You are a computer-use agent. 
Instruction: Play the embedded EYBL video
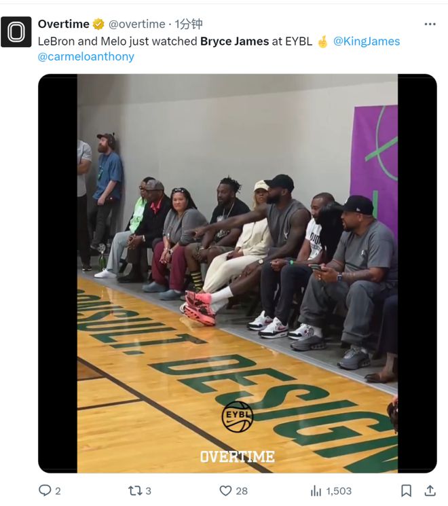click(x=238, y=273)
